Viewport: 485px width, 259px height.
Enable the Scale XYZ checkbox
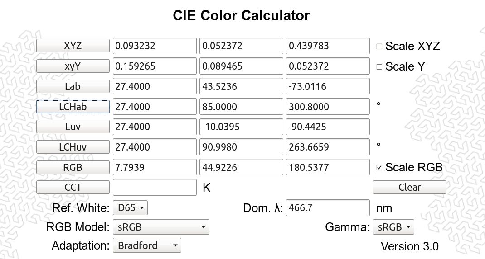tap(379, 47)
